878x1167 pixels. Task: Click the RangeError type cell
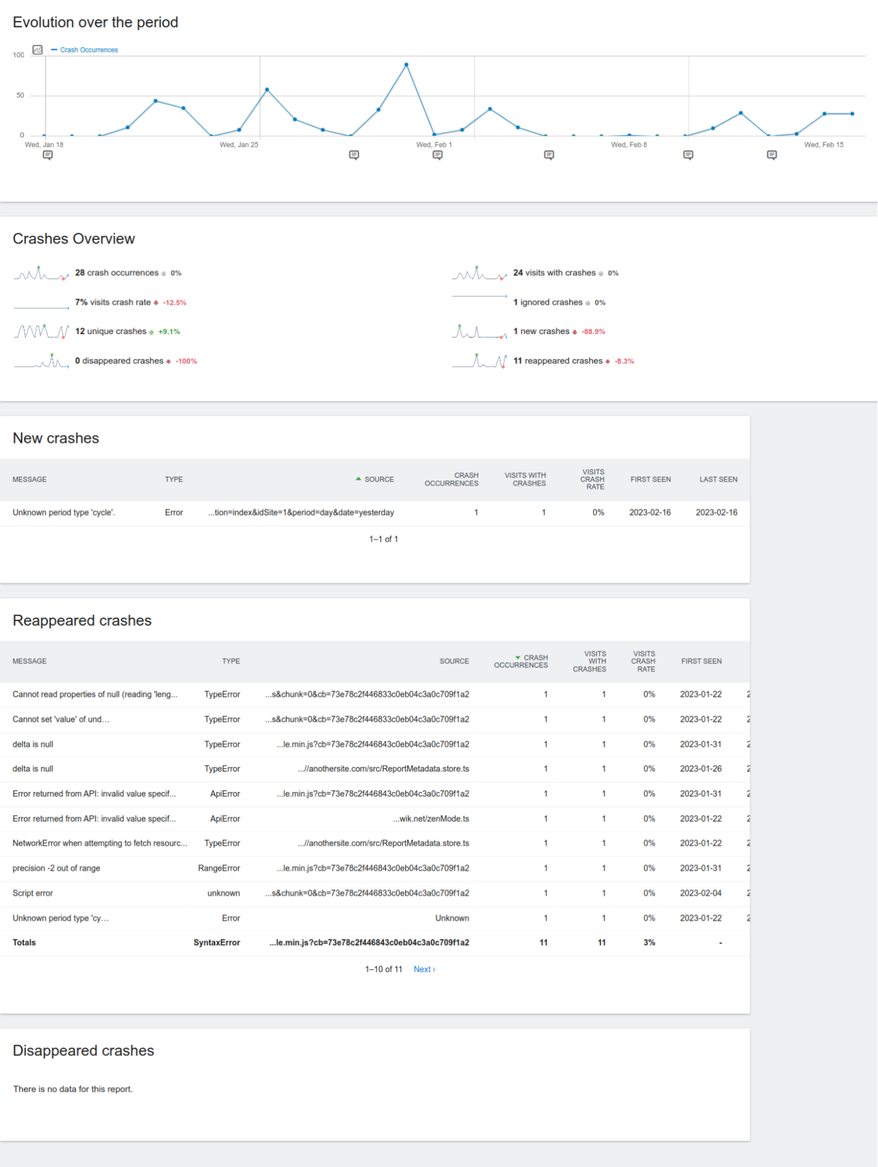[219, 869]
